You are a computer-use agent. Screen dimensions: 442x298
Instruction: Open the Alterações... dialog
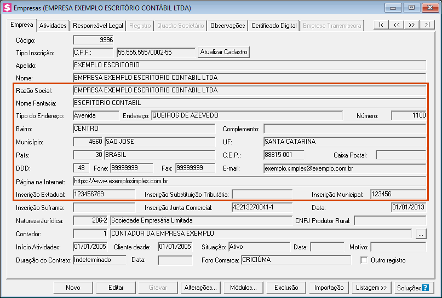click(200, 288)
